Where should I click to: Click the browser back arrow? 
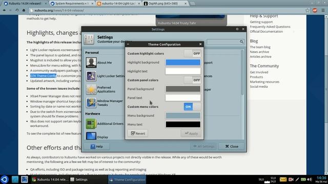4,10
